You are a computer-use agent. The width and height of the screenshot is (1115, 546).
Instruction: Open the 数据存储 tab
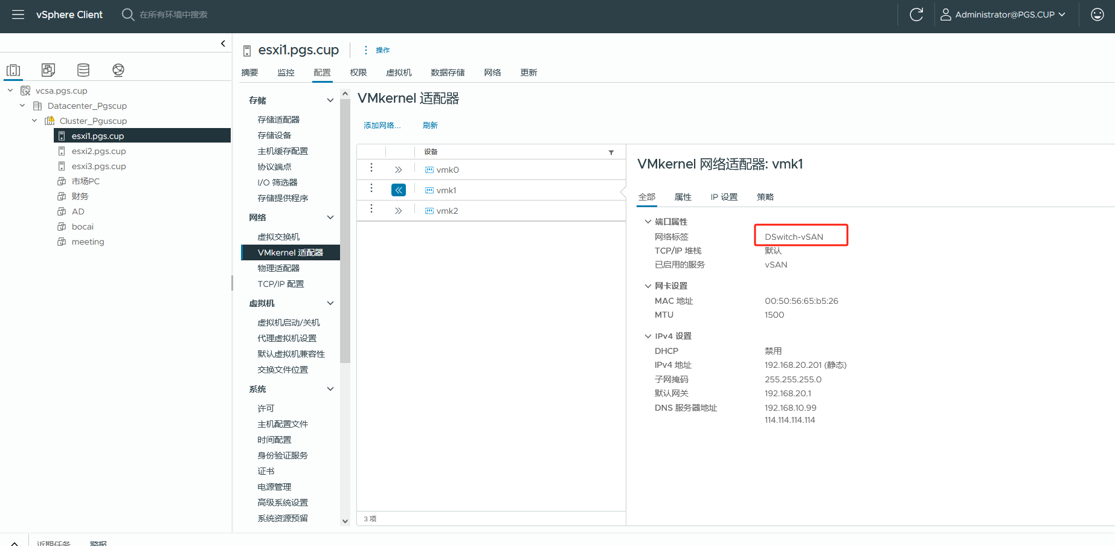tap(448, 72)
